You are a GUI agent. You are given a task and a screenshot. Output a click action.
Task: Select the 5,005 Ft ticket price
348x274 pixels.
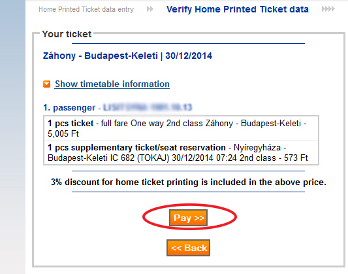pyautogui.click(x=63, y=134)
